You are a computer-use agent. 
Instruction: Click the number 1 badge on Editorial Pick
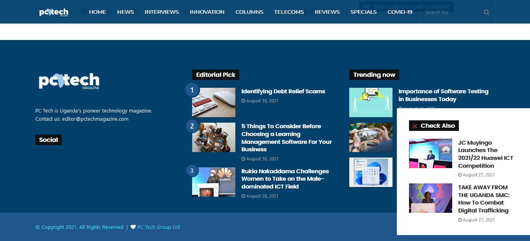coord(192,90)
